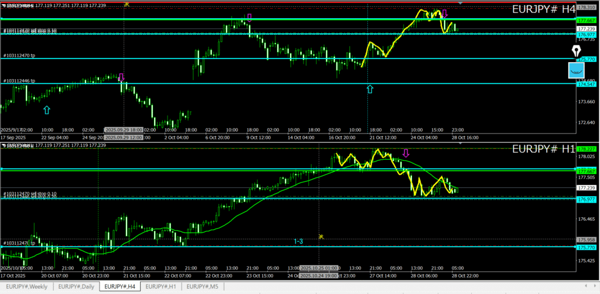Image resolution: width=600 pixels, height=294 pixels.
Task: Click the 1-3 text label on H1 chart
Action: (298, 241)
